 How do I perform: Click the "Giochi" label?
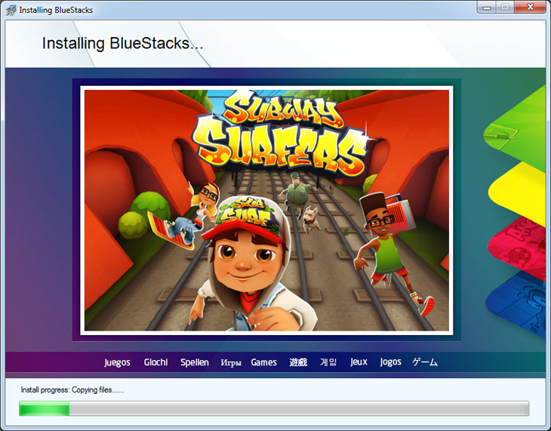tap(155, 362)
